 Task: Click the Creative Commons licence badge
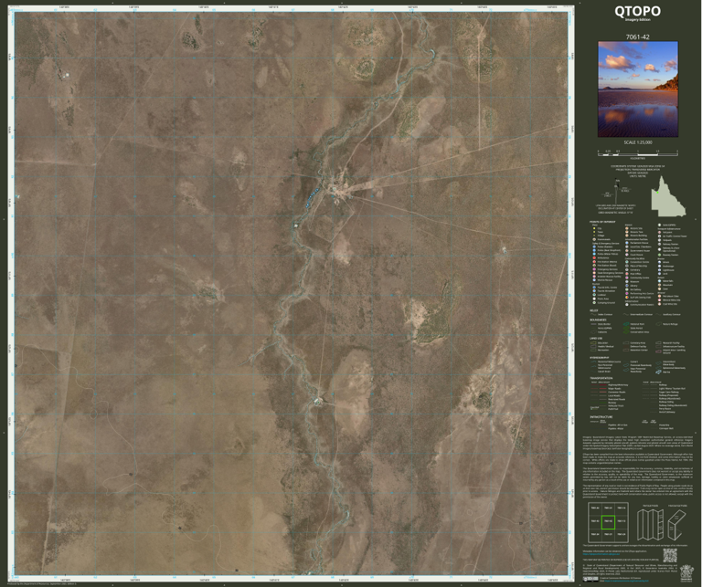pos(590,580)
